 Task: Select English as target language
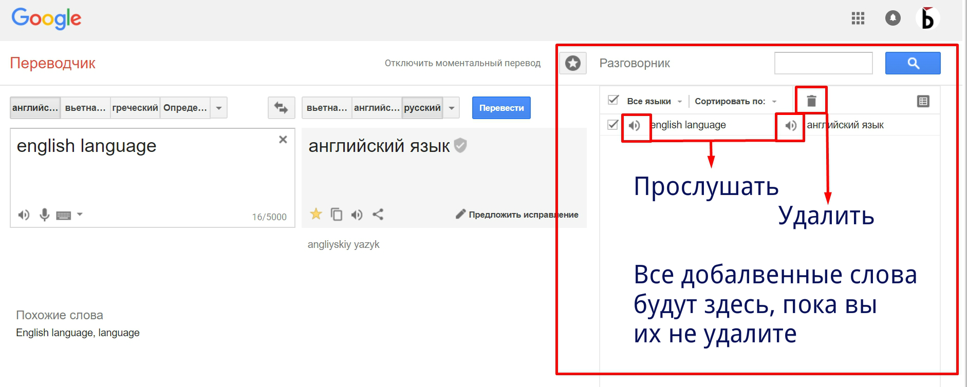pyautogui.click(x=377, y=108)
